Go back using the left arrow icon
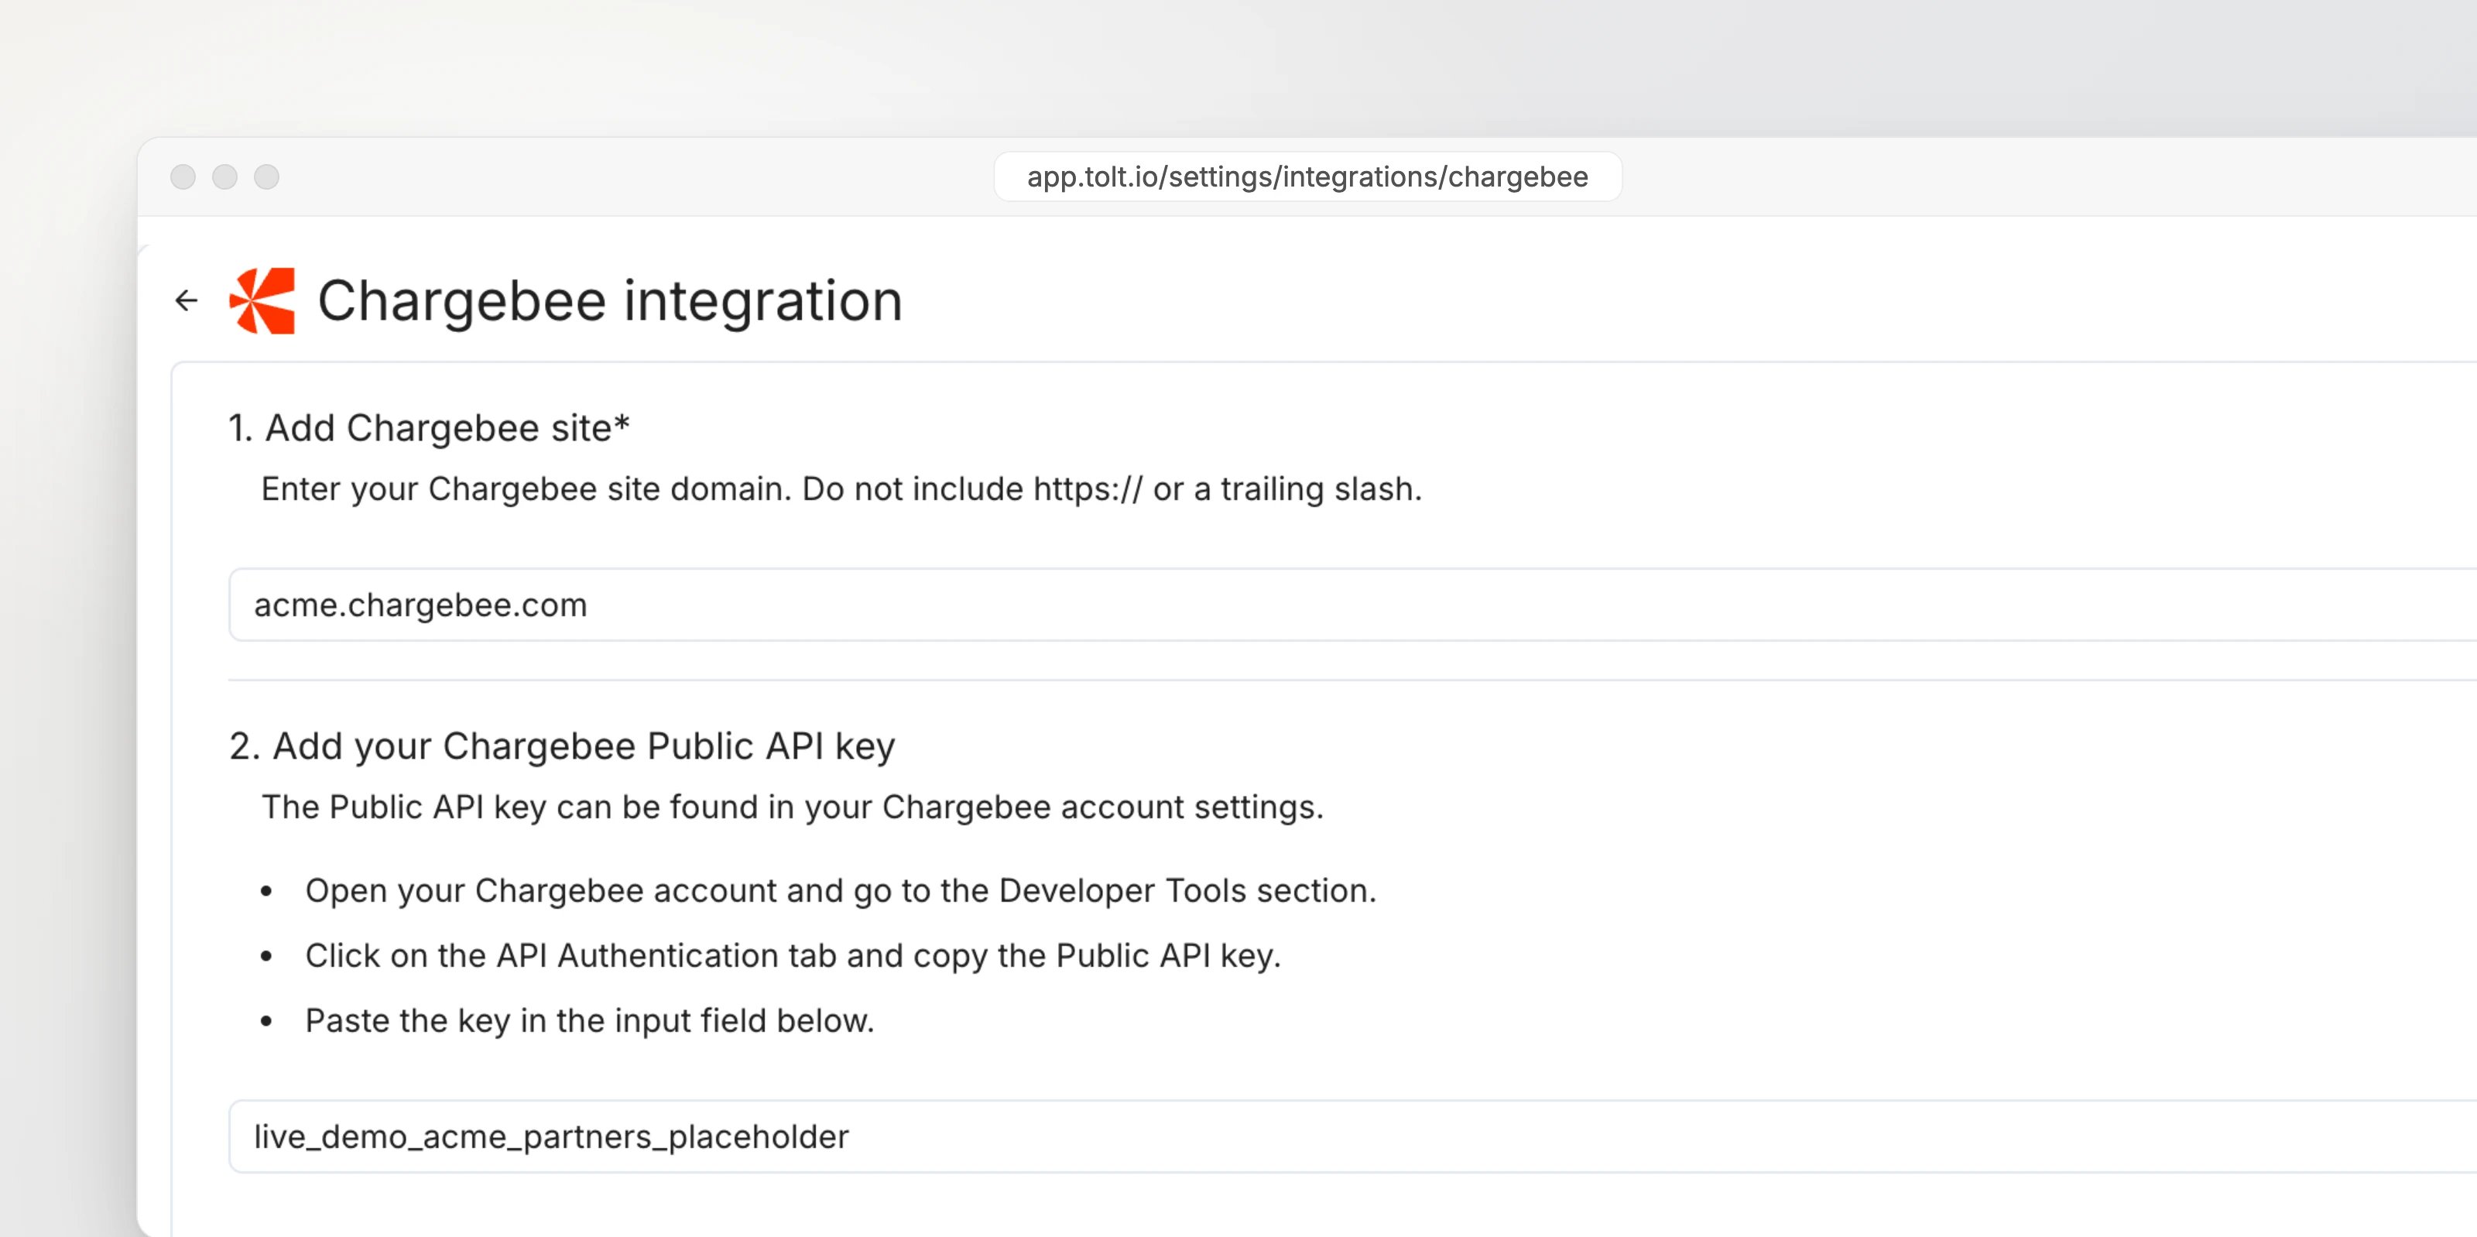This screenshot has height=1237, width=2477. pyautogui.click(x=187, y=301)
